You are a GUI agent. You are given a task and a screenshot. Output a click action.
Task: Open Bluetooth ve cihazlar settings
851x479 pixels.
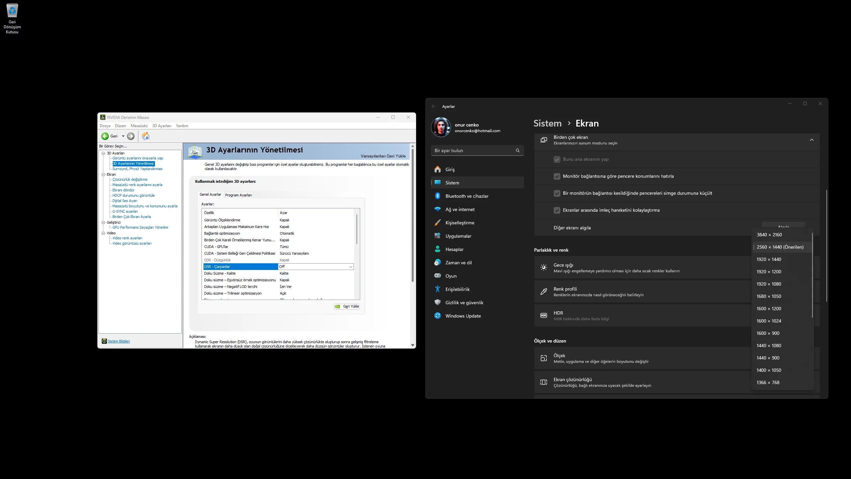(x=467, y=196)
